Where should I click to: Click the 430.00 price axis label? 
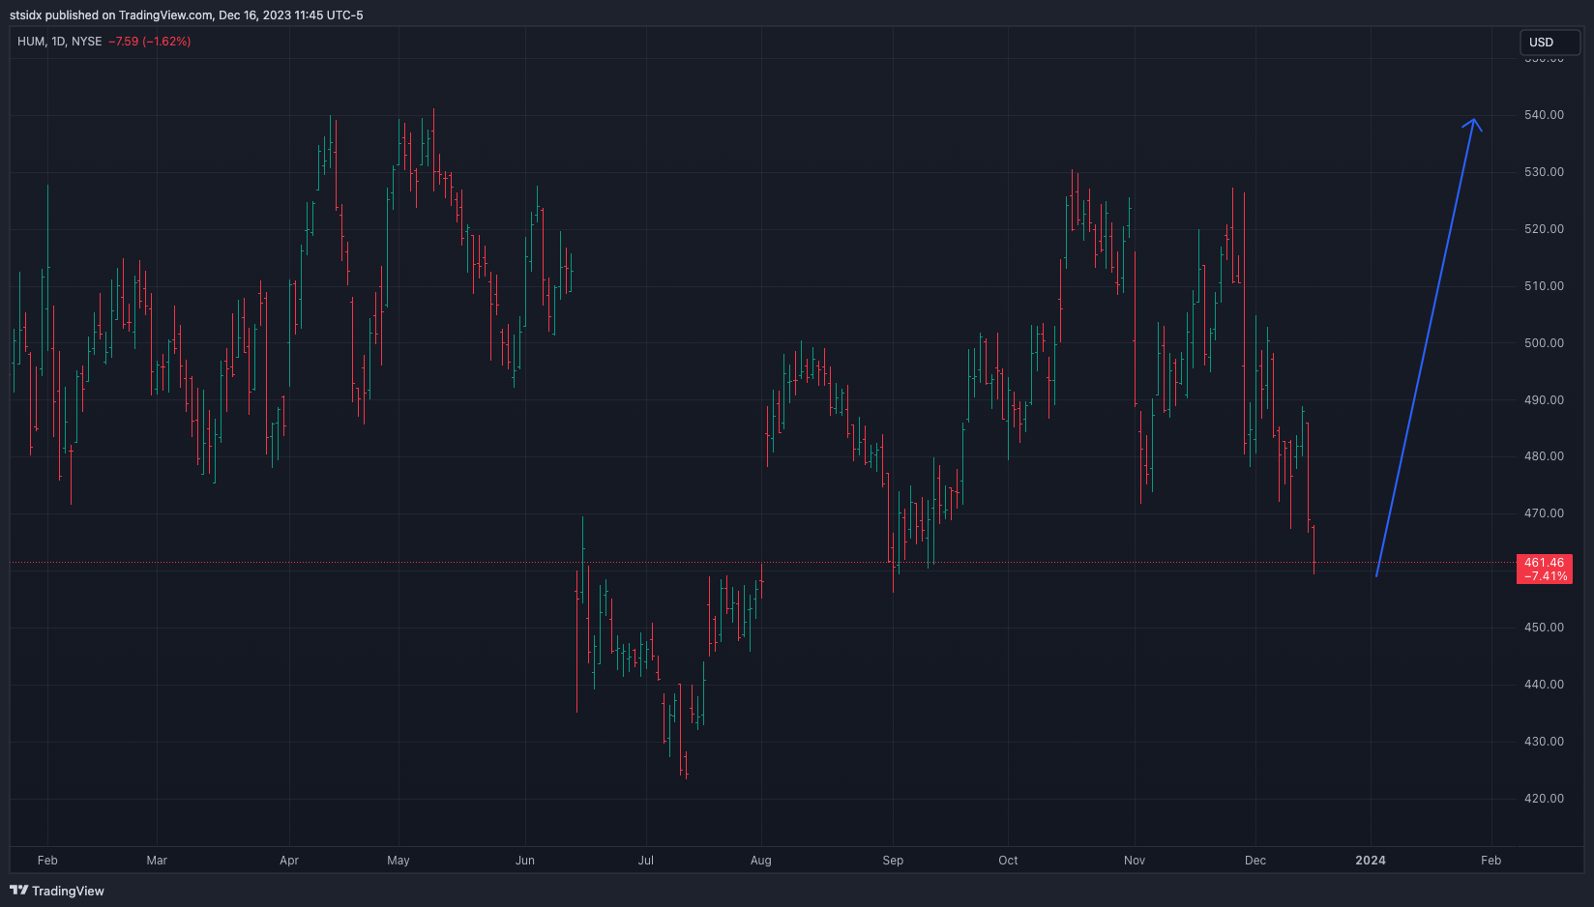[1544, 742]
